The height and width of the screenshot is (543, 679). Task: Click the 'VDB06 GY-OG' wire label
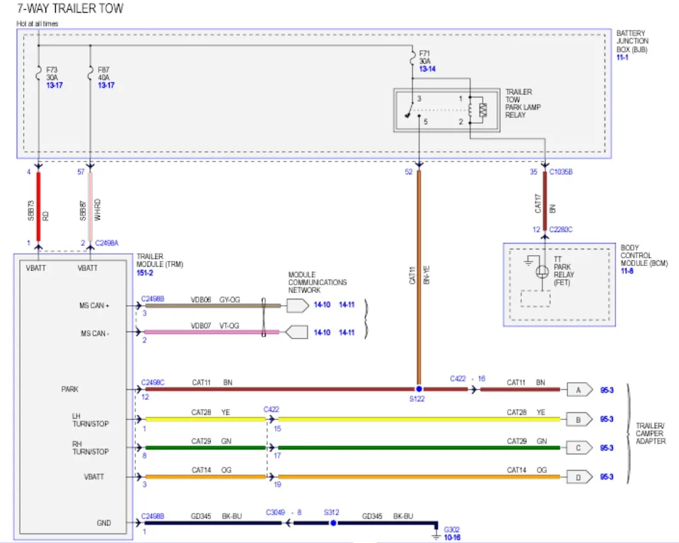(x=215, y=299)
